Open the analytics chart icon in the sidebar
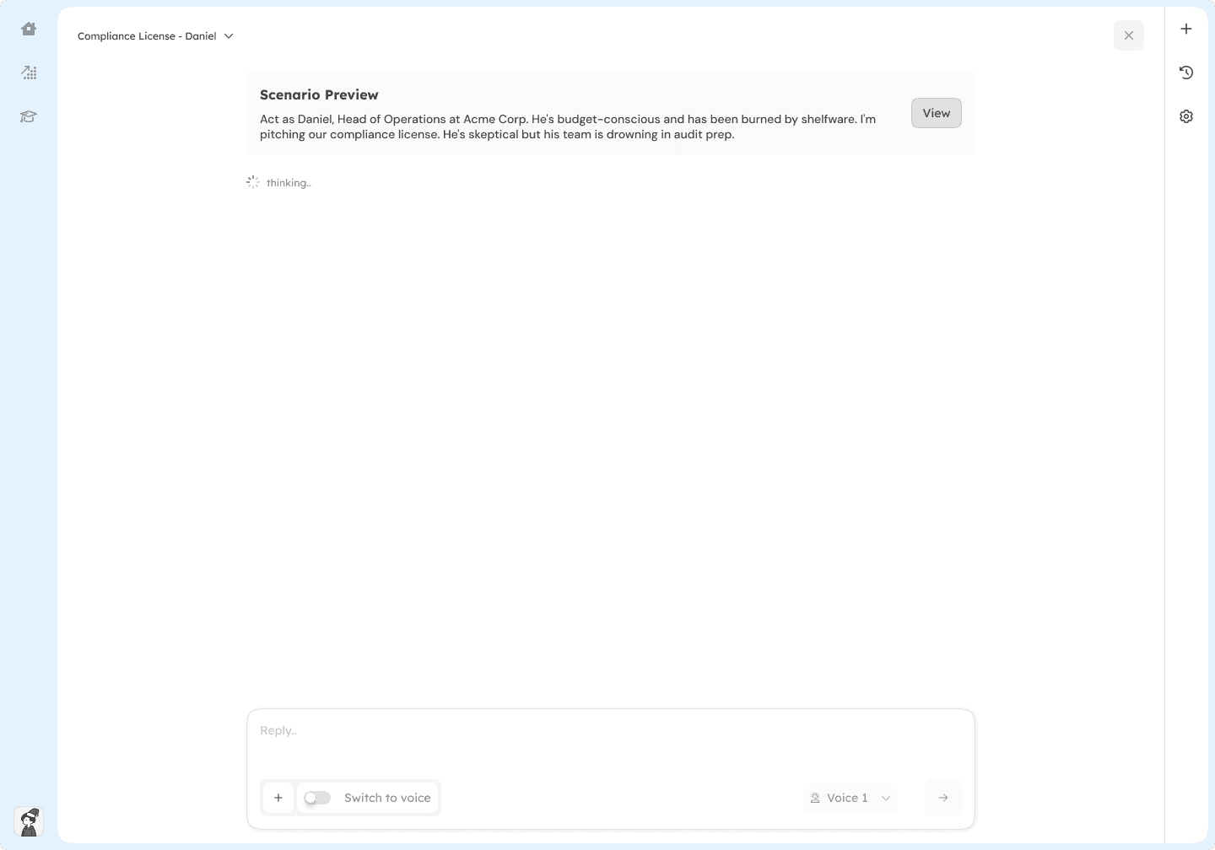 pos(29,73)
